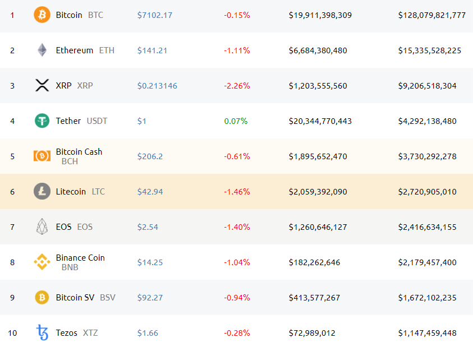473x347 pixels.
Task: Select the highlighted Litecoin row
Action: 236,192
